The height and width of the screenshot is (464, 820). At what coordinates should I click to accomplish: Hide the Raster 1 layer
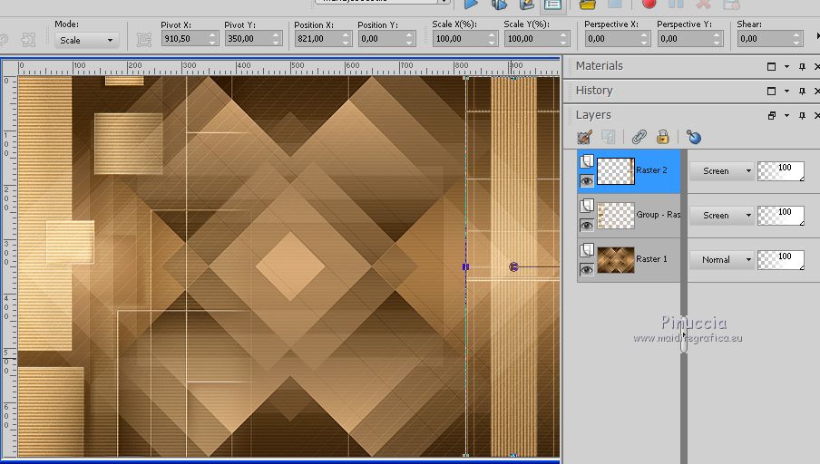coord(586,269)
